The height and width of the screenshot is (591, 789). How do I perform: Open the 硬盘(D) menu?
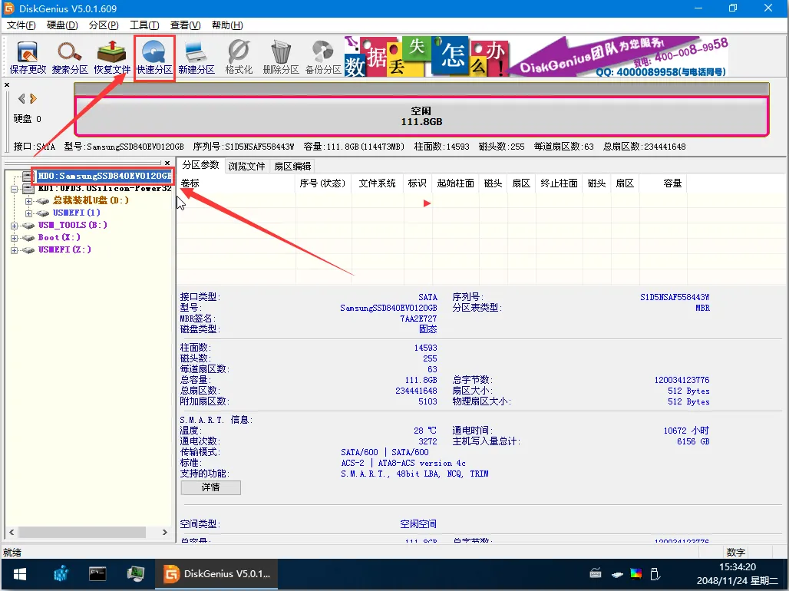[62, 25]
